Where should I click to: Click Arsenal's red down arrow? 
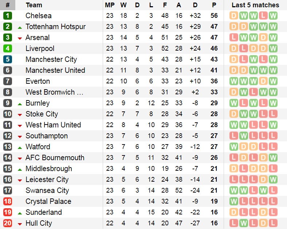[20, 39]
